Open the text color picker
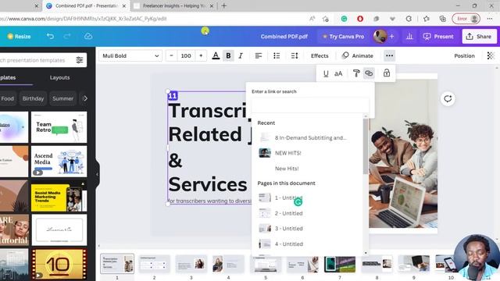The width and height of the screenshot is (500, 281). point(216,55)
